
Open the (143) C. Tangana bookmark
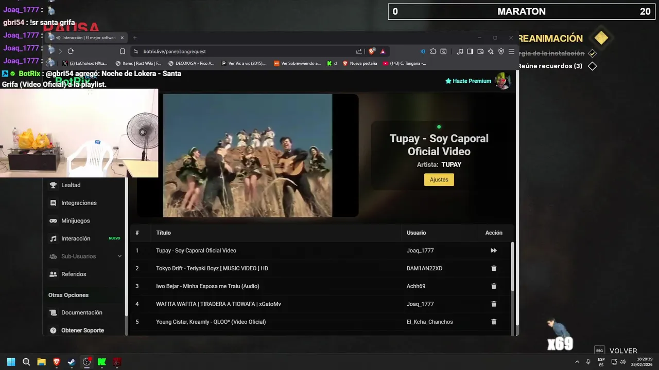coord(404,63)
